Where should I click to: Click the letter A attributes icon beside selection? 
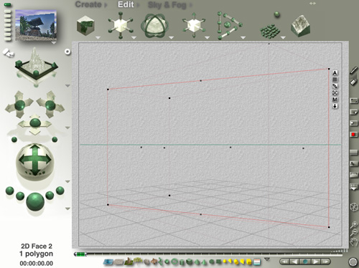(335, 73)
